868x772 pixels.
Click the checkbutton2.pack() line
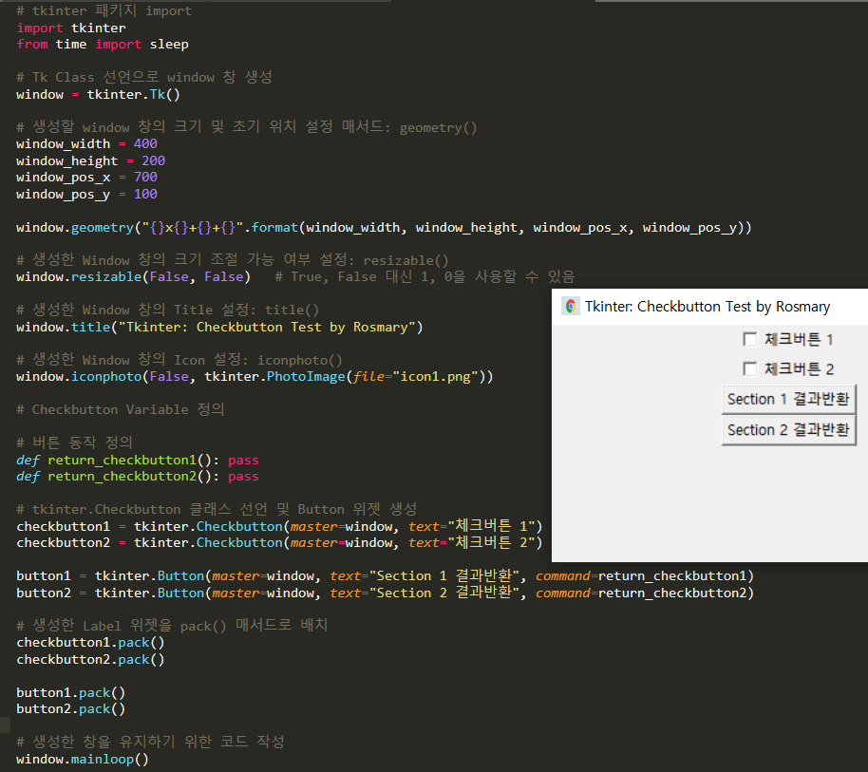(90, 660)
